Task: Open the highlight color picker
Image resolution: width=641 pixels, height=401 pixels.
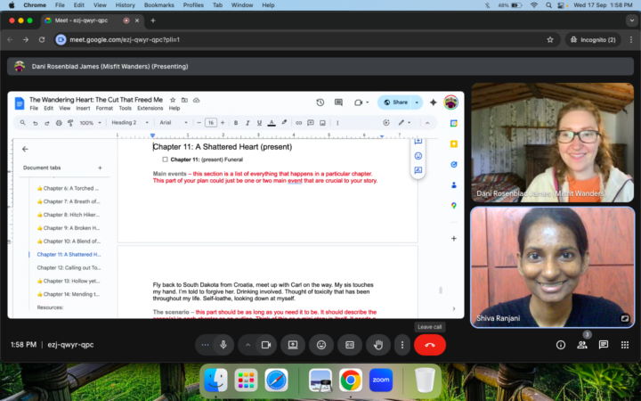Action: [284, 123]
